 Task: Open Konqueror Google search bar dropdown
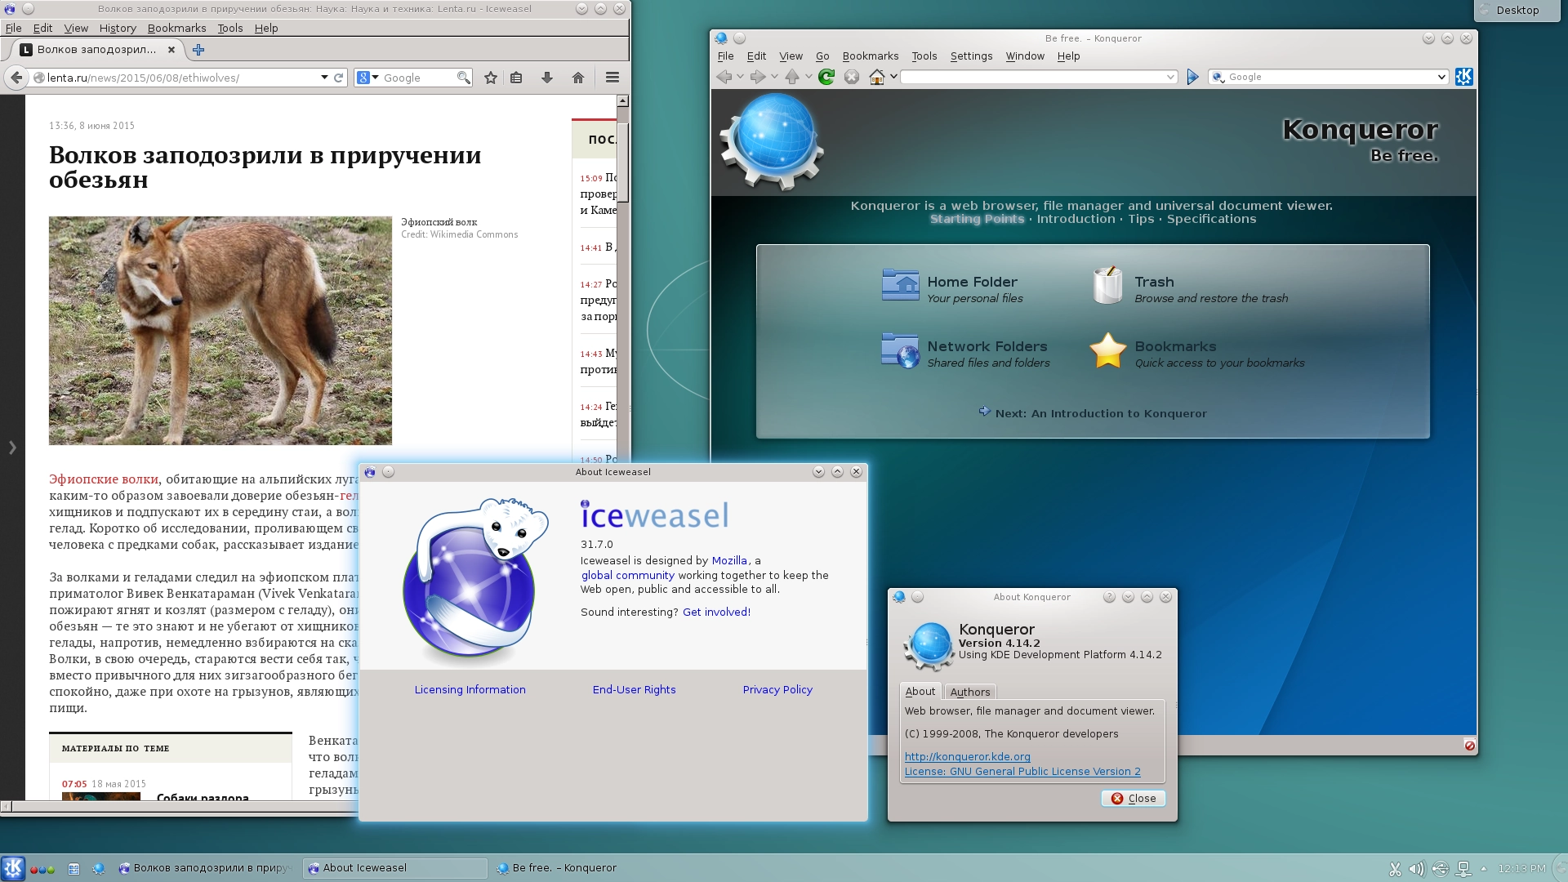[1441, 77]
